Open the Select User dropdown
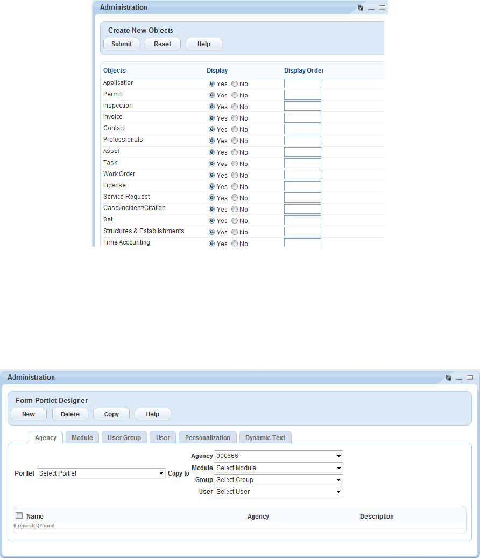The image size is (480, 558). tap(278, 491)
